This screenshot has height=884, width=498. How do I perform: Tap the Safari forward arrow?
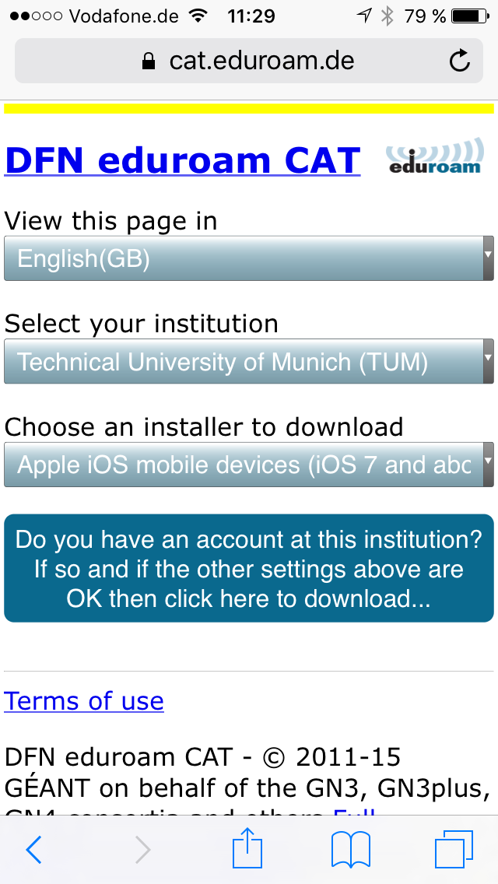142,851
